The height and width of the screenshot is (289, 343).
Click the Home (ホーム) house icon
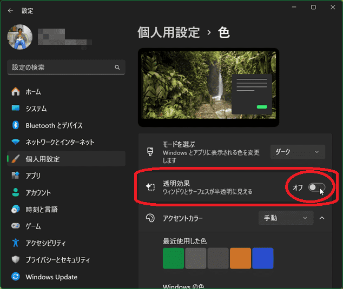tap(15, 92)
